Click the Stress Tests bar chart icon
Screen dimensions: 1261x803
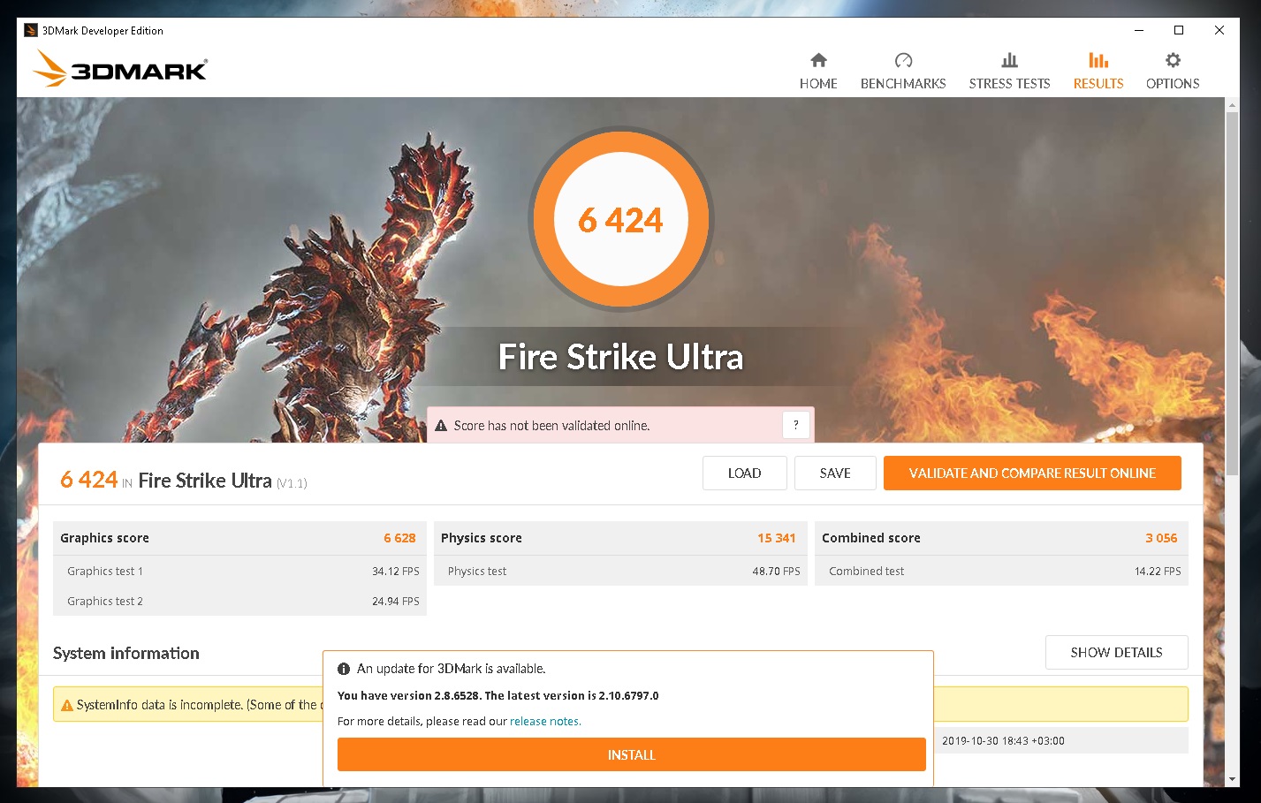click(1009, 60)
